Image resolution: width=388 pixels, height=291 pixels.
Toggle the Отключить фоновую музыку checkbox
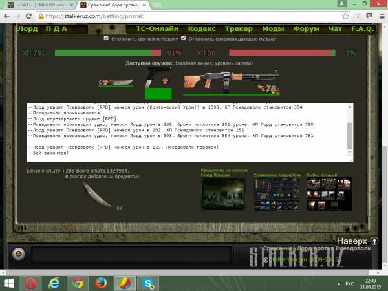click(107, 39)
